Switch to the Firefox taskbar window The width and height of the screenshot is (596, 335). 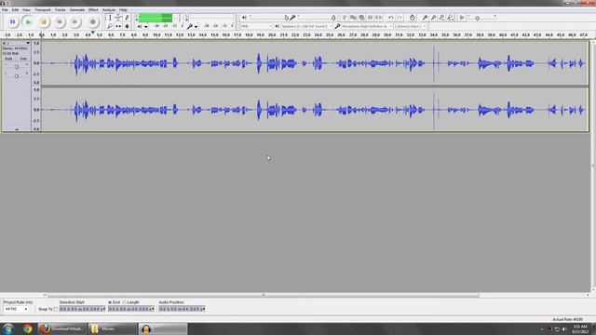[x=62, y=328]
